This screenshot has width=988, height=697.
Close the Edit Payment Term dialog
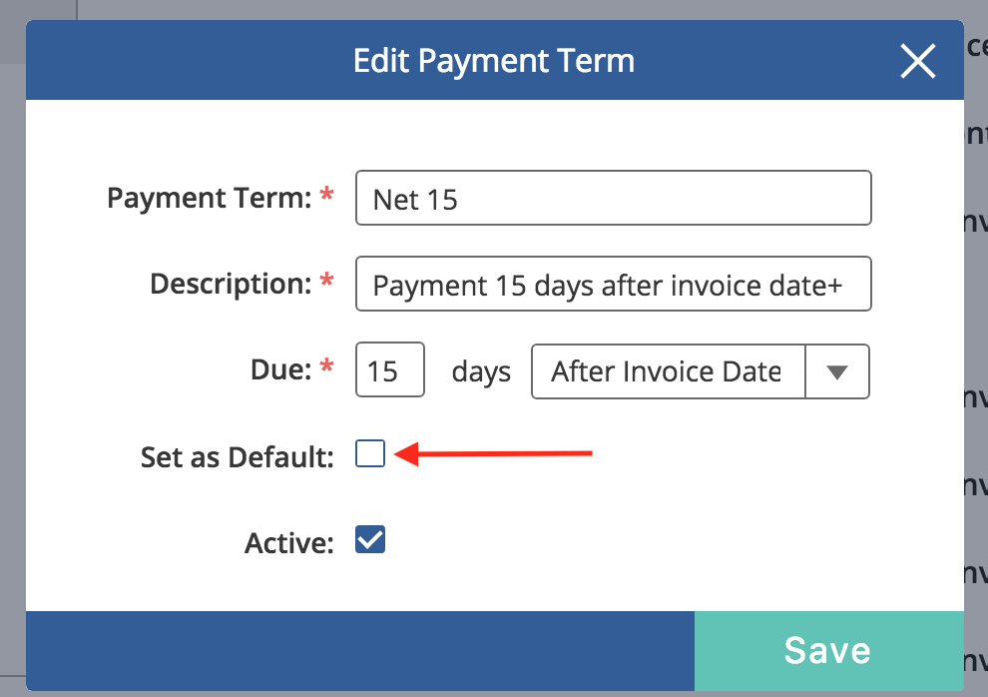917,62
